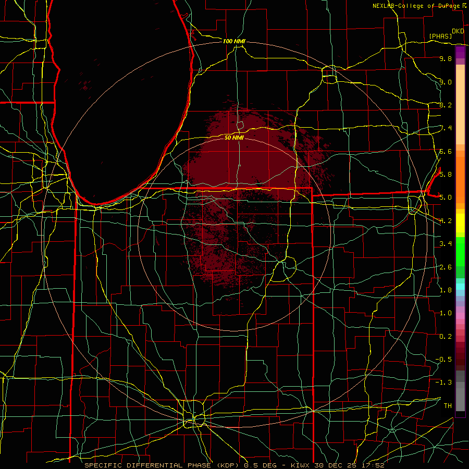Click the 8.2 legend value
Viewport: 469px width, 469px height.
pyautogui.click(x=446, y=105)
